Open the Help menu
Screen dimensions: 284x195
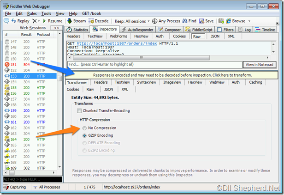pyautogui.click(x=73, y=13)
